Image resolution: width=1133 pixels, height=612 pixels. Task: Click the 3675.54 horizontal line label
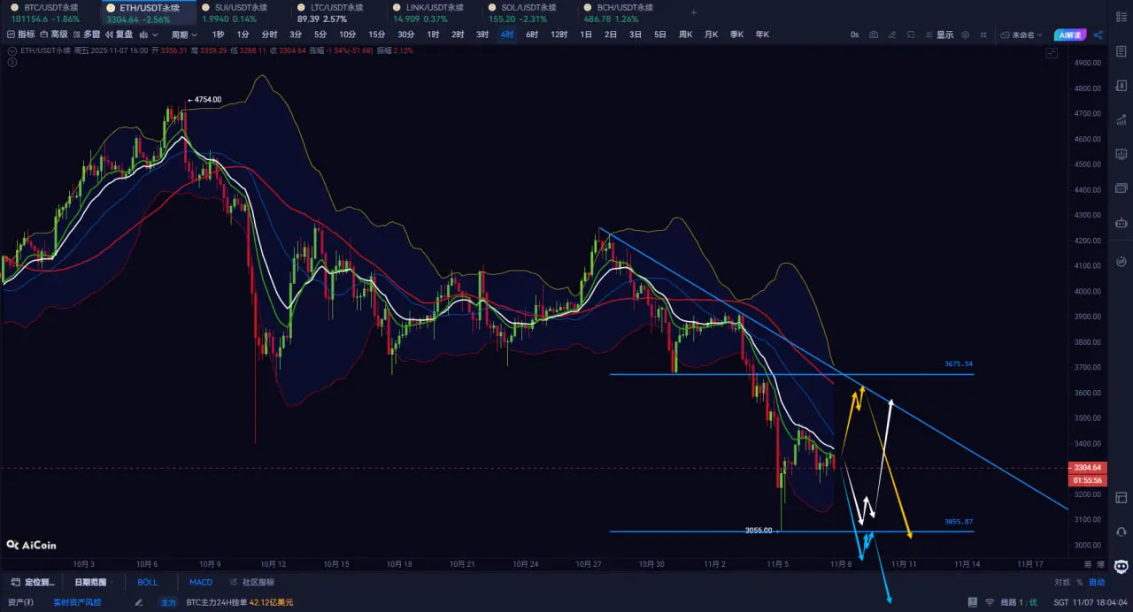pyautogui.click(x=959, y=363)
